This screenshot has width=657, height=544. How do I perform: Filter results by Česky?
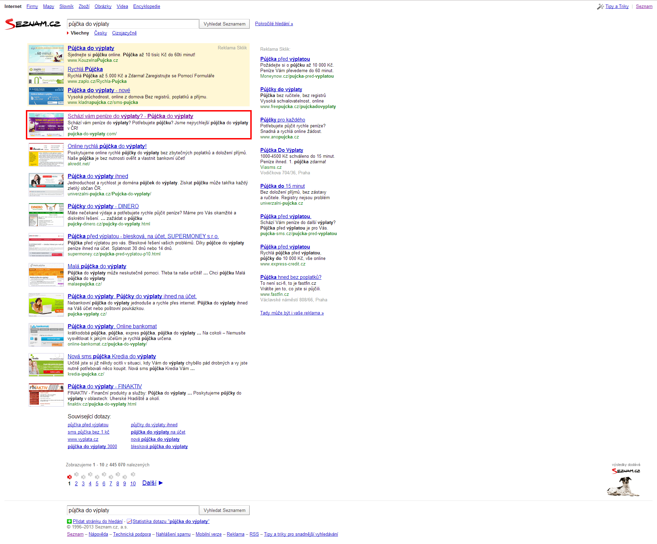(x=100, y=33)
